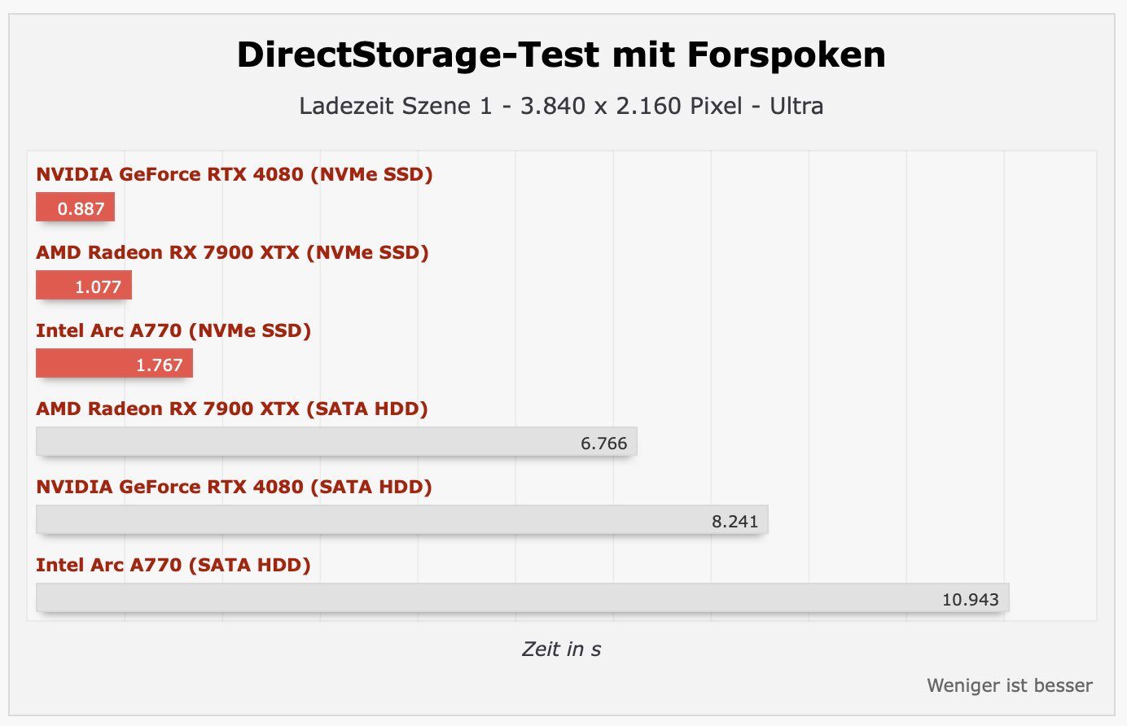1127x726 pixels.
Task: Select the 10.943 longest gray bar
Action: point(523,598)
